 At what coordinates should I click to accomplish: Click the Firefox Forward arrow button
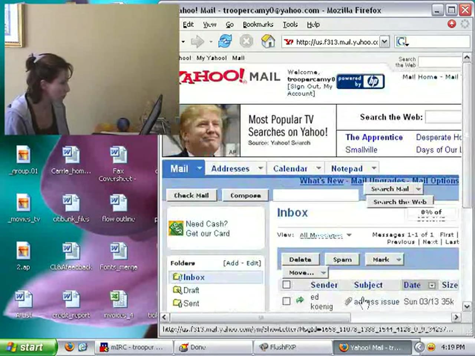pos(197,42)
